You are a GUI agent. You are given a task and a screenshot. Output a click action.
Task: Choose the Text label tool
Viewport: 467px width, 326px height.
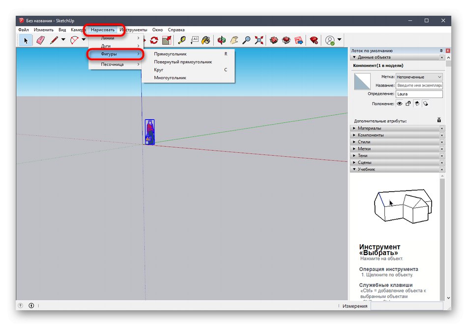[195, 40]
